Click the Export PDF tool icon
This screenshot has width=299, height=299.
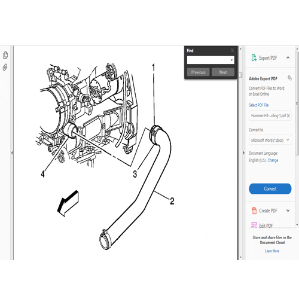click(254, 58)
